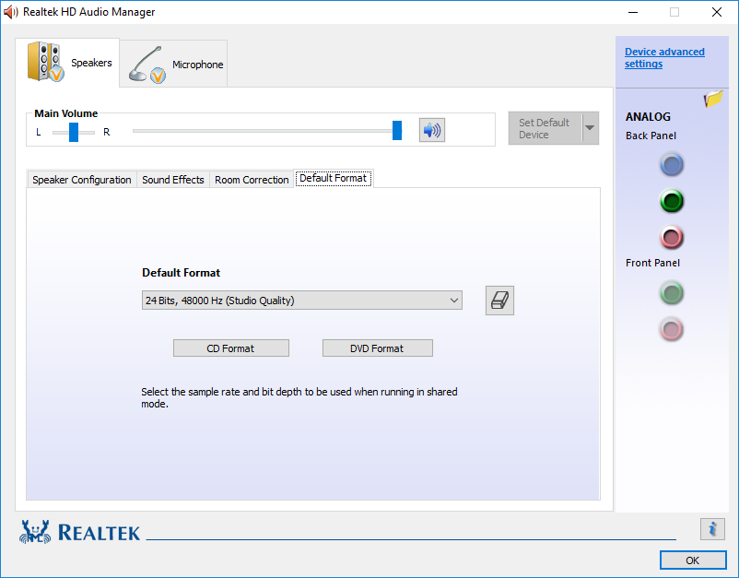Click the Main Volume slider handle
Image resolution: width=739 pixels, height=578 pixels.
point(397,131)
